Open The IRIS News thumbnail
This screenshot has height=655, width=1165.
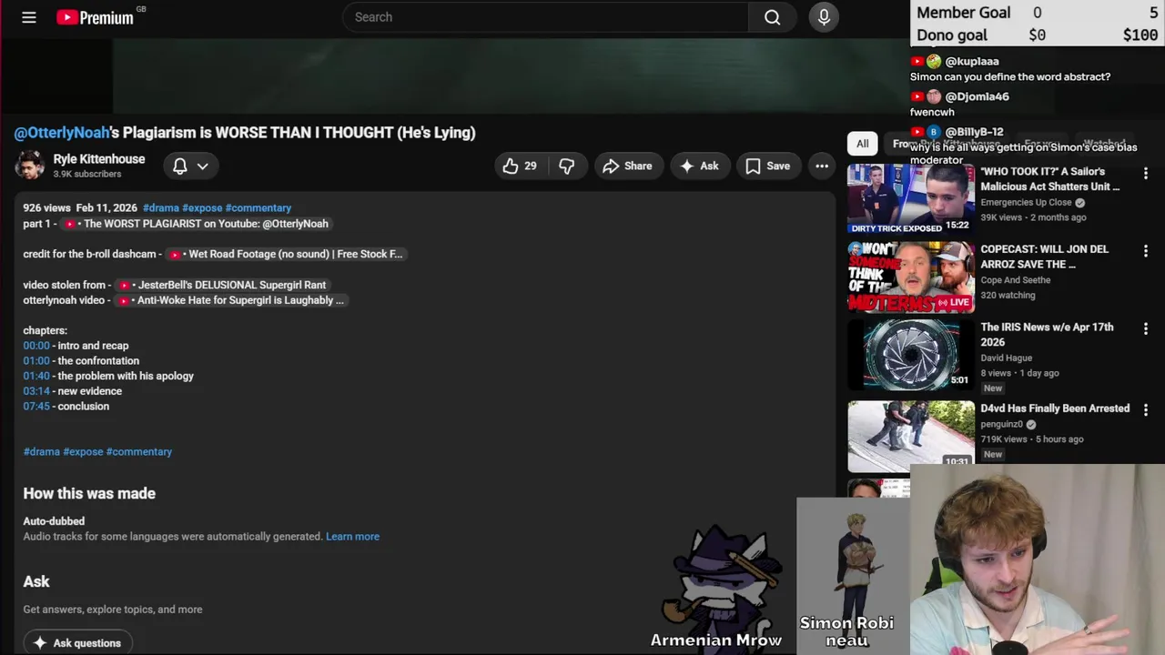[911, 355]
